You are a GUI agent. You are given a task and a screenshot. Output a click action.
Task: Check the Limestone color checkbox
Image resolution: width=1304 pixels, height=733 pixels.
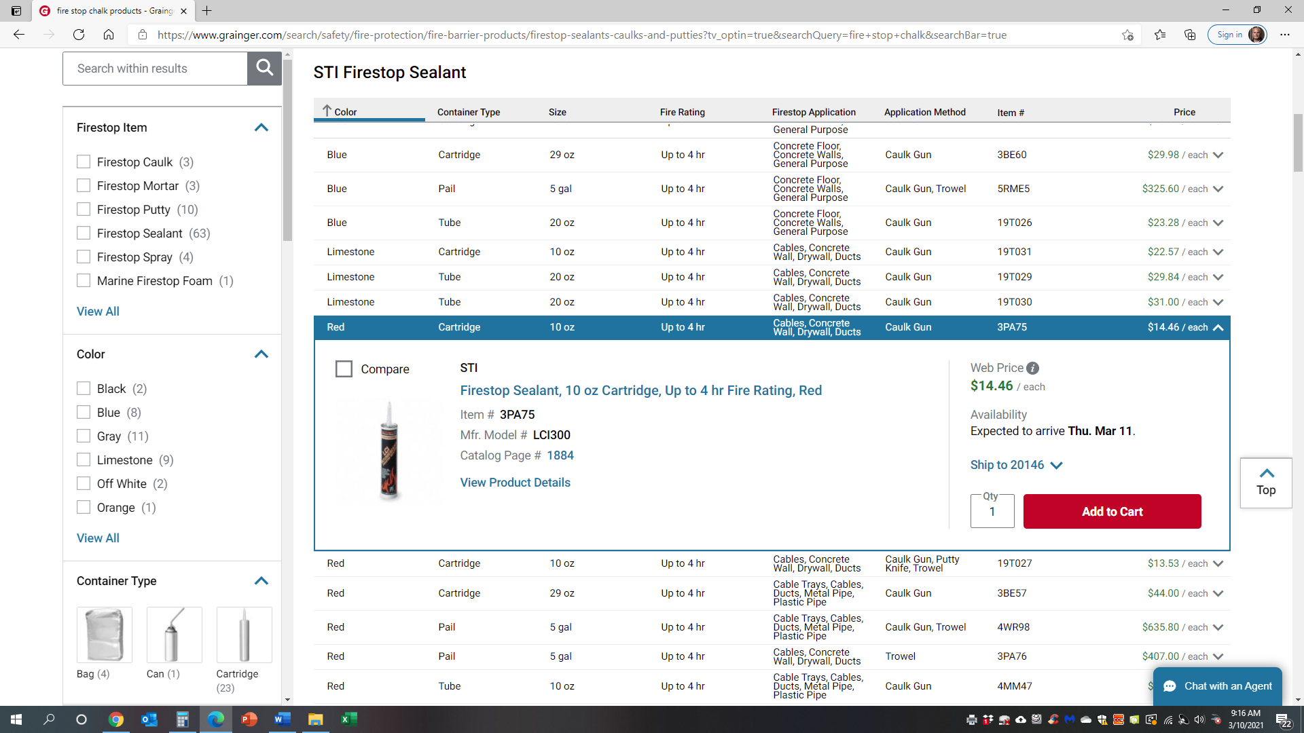[x=84, y=460]
